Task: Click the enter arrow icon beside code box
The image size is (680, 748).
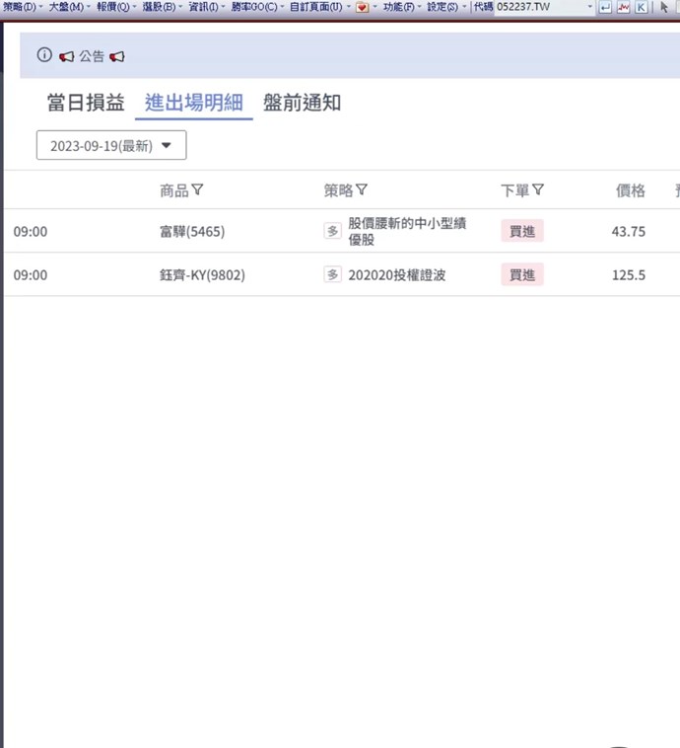Action: point(605,7)
